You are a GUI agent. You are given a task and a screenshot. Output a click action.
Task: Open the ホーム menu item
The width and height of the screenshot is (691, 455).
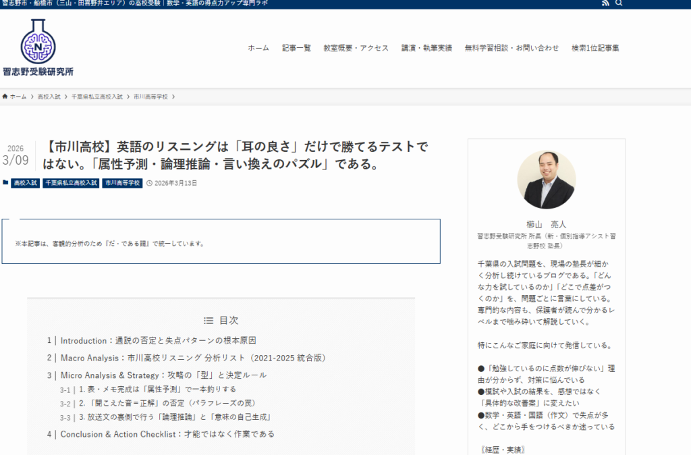pyautogui.click(x=258, y=48)
